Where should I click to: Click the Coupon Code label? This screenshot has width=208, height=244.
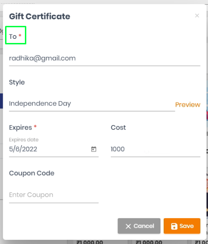31,173
